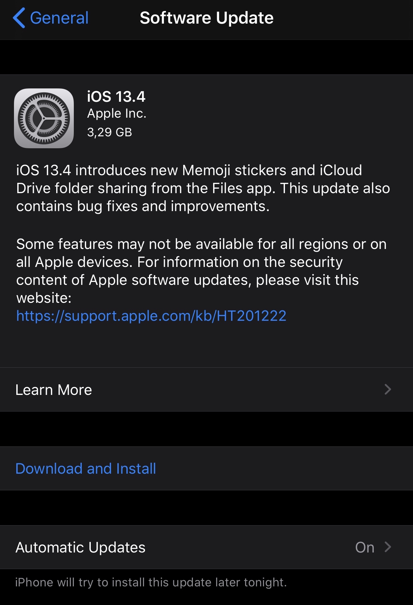
Task: Start Download and Install
Action: [x=86, y=469]
